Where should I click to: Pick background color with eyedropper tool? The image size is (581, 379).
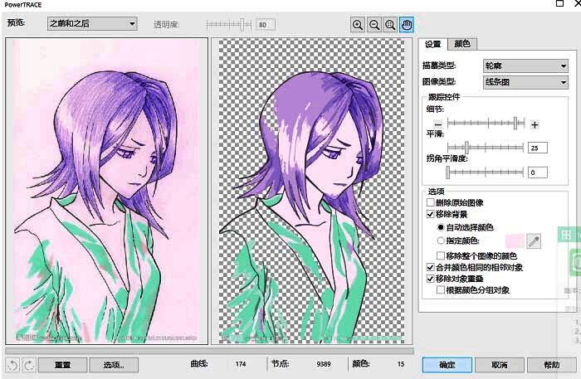click(x=534, y=241)
